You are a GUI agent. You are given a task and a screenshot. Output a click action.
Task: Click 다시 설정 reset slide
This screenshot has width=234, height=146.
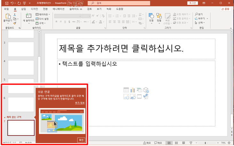coord(42,19)
